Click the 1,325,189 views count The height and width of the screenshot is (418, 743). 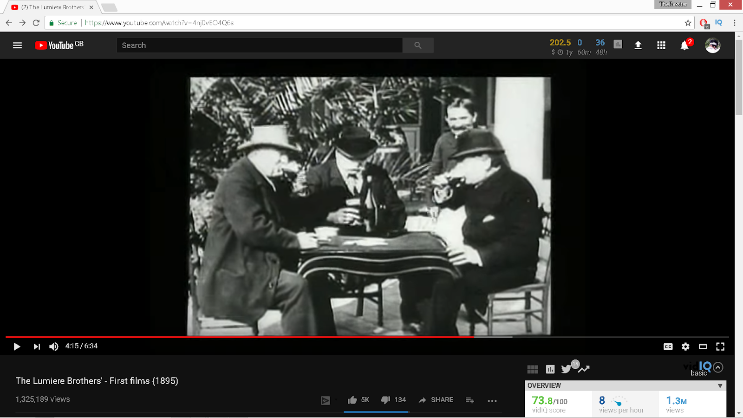pyautogui.click(x=43, y=399)
